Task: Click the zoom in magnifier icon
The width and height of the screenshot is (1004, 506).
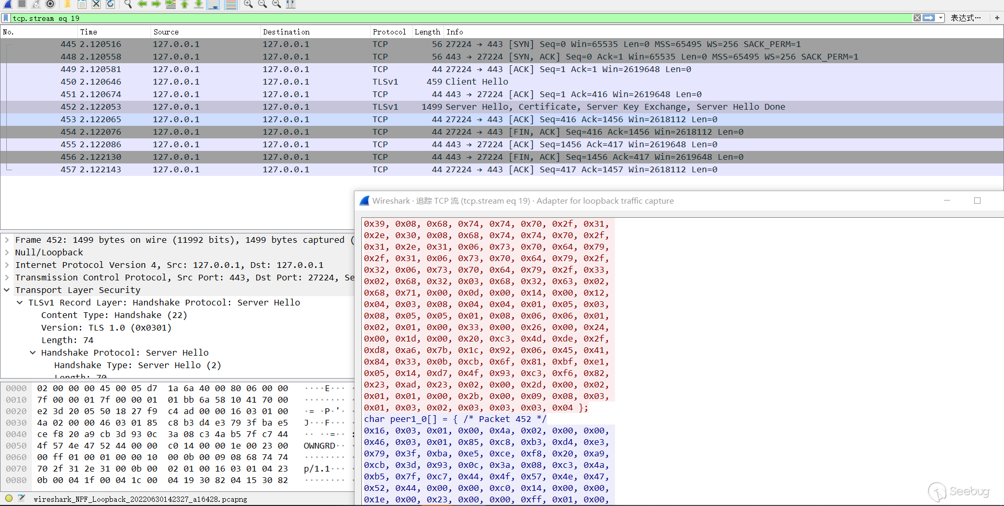Action: tap(248, 4)
